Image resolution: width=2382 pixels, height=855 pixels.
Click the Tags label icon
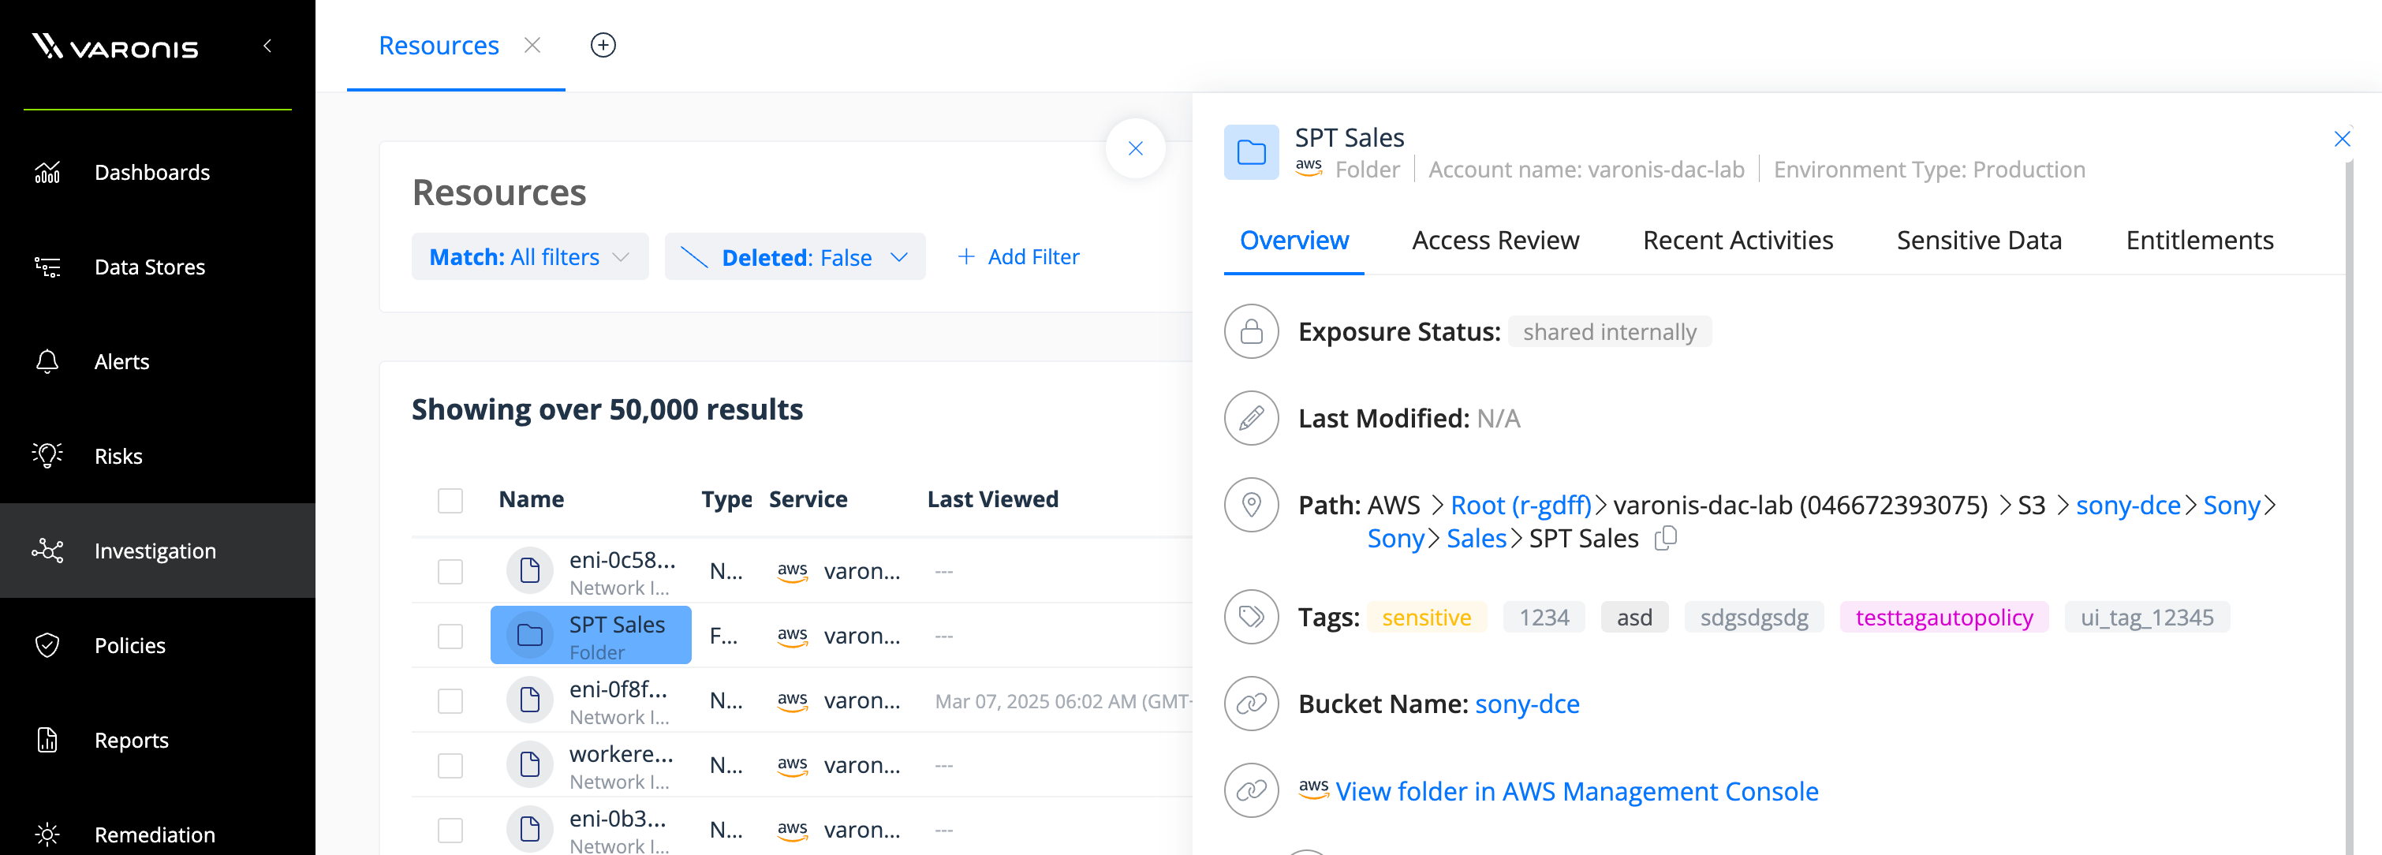point(1251,617)
